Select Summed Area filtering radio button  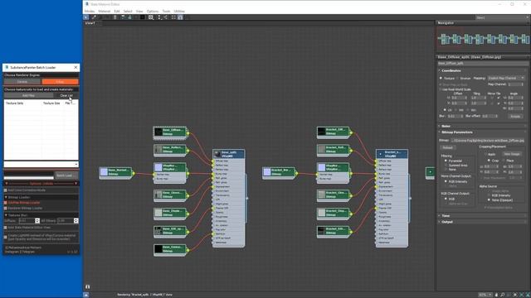[446, 165]
